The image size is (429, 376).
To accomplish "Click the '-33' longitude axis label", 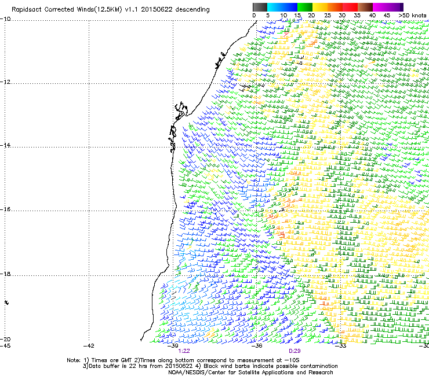I will click(341, 346).
